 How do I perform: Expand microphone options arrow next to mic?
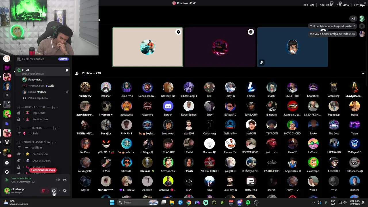[48, 191]
